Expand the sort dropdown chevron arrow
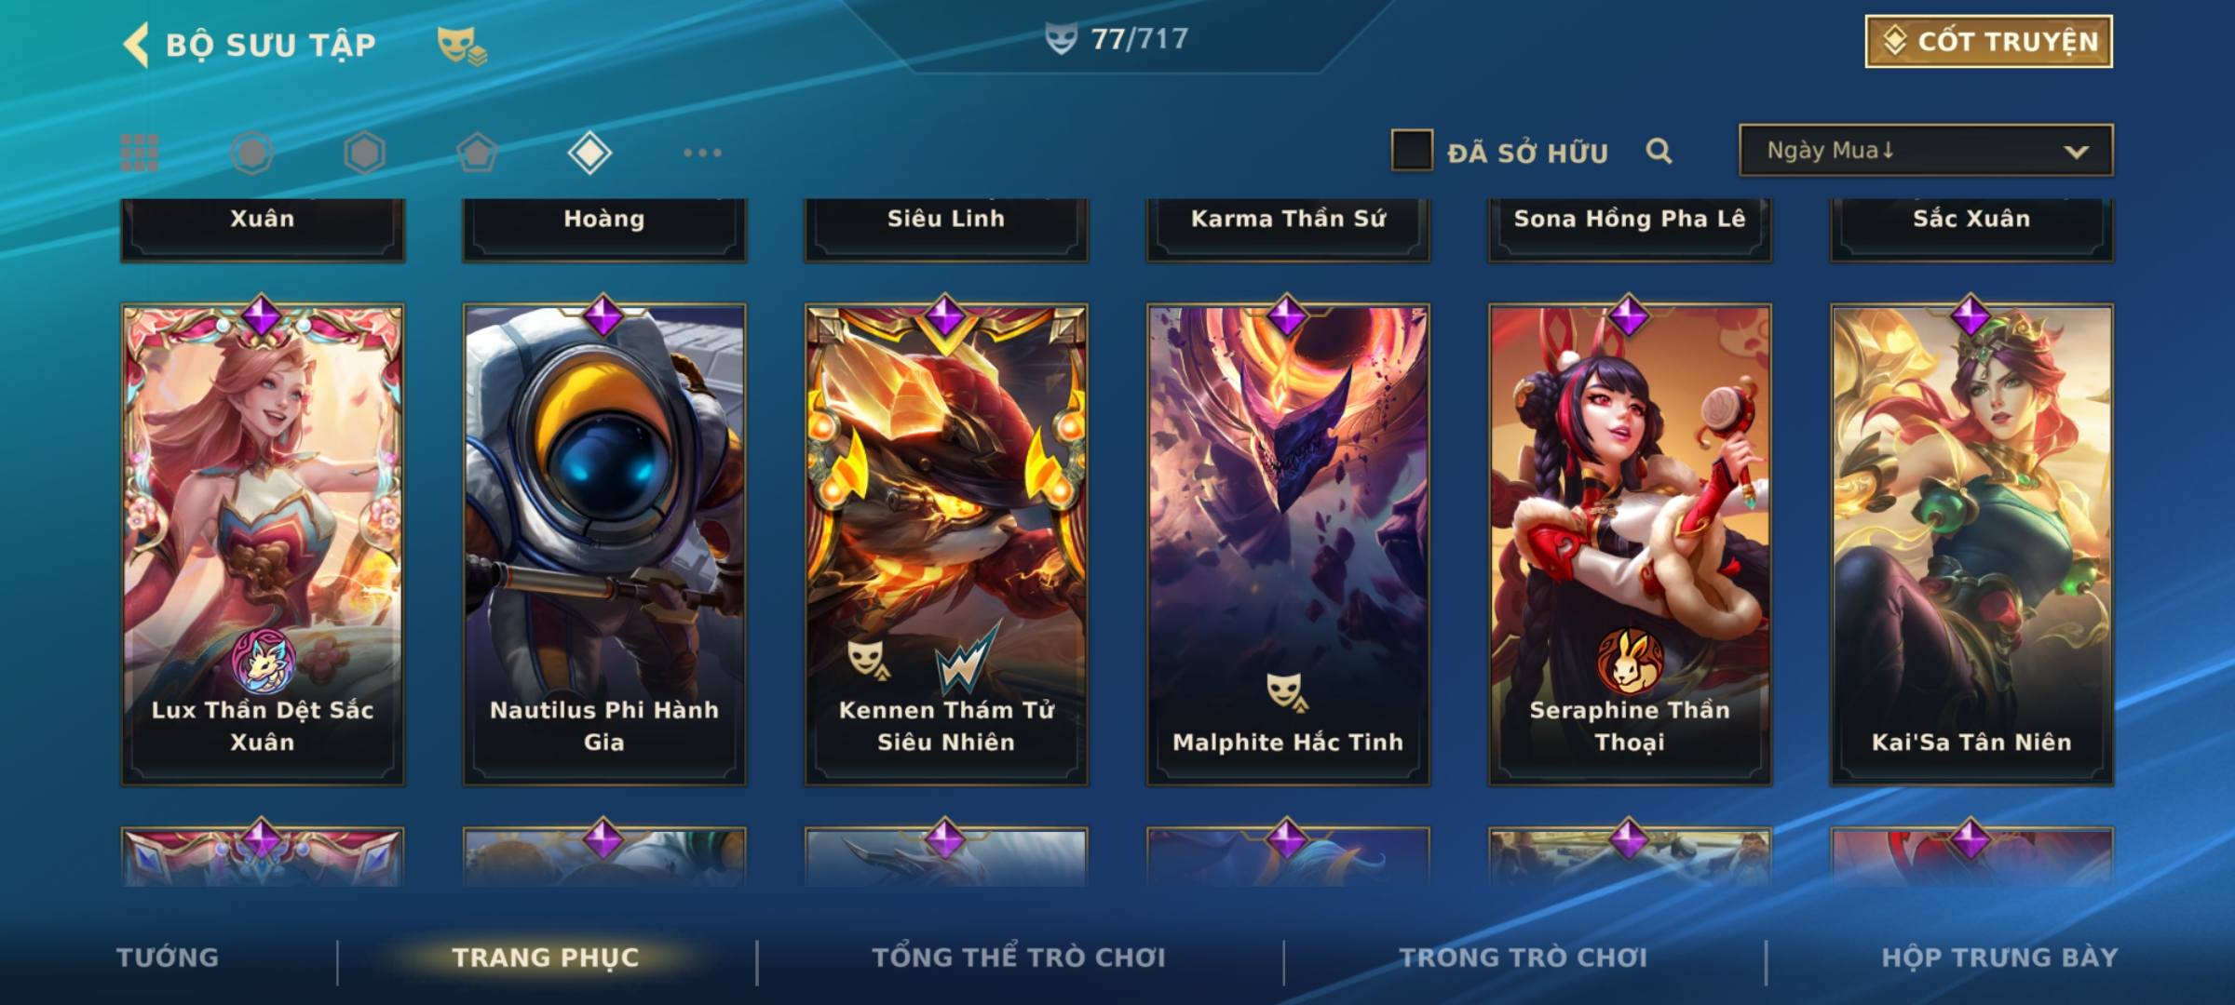This screenshot has height=1005, width=2235. 2076,152
